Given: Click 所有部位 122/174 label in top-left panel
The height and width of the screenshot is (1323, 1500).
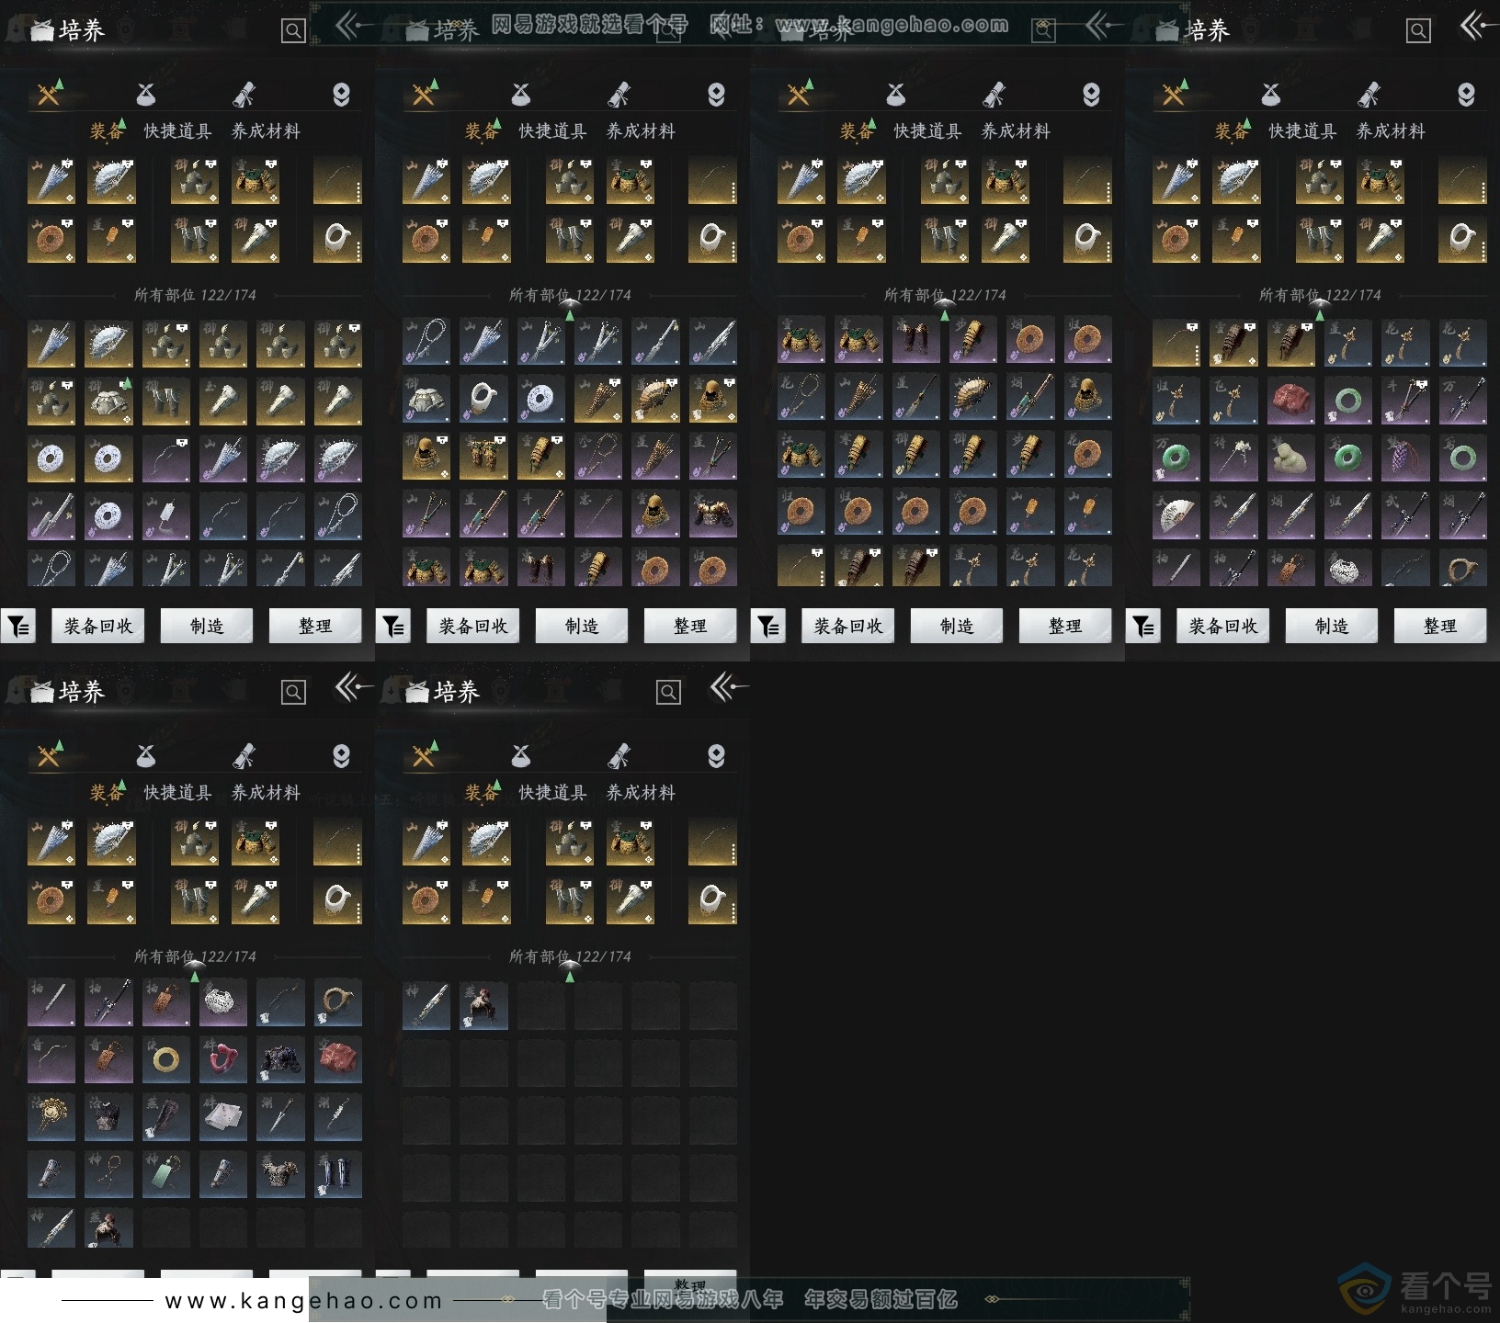Looking at the screenshot, I should click(195, 295).
